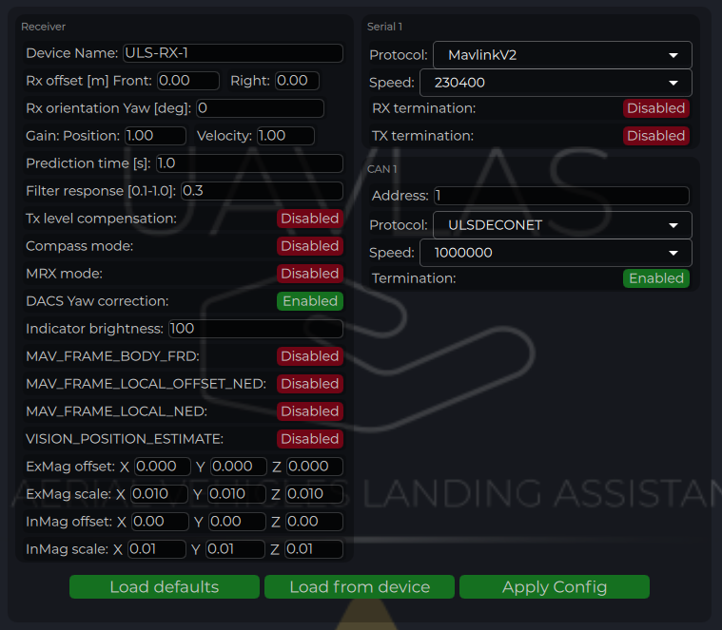Toggle Serial 1 RX termination
The width and height of the screenshot is (722, 630).
click(x=656, y=108)
